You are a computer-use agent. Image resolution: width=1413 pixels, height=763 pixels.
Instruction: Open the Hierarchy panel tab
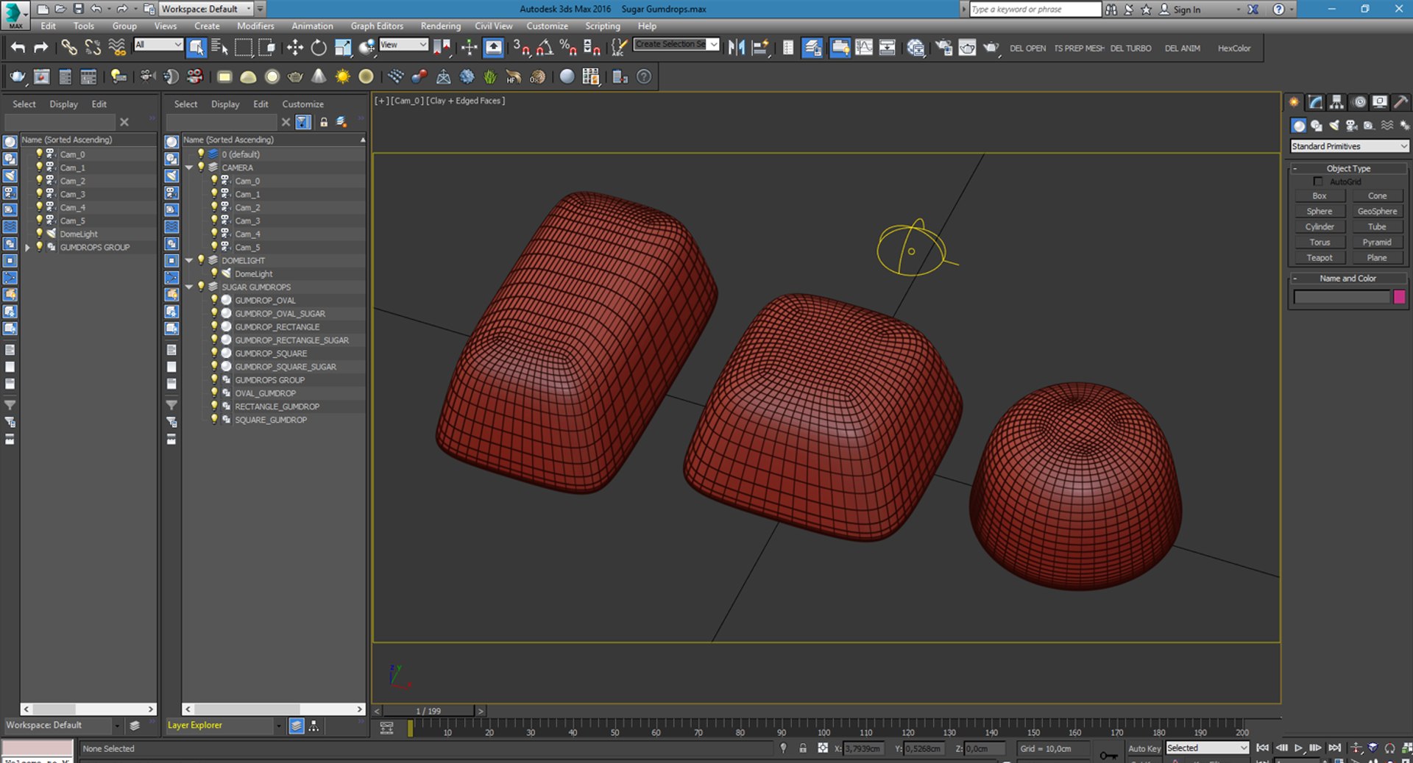[x=1337, y=102]
